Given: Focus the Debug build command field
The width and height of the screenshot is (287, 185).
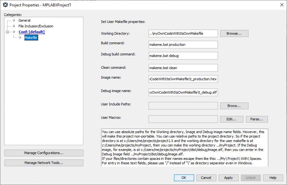Looking at the screenshot, I should (183, 56).
